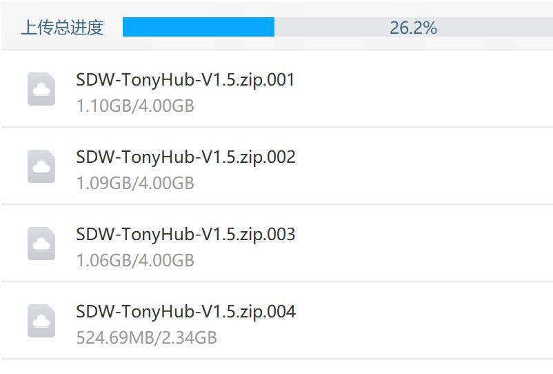553x374 pixels.
Task: Click the 26.2% progress percentage text
Action: pos(413,28)
